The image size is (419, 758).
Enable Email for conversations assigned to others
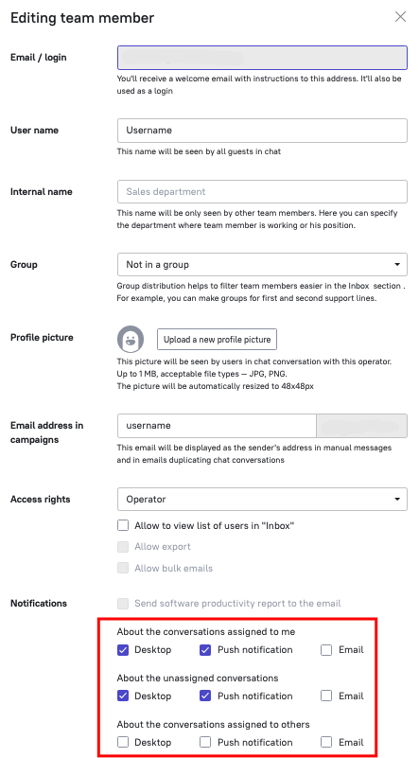(x=326, y=742)
